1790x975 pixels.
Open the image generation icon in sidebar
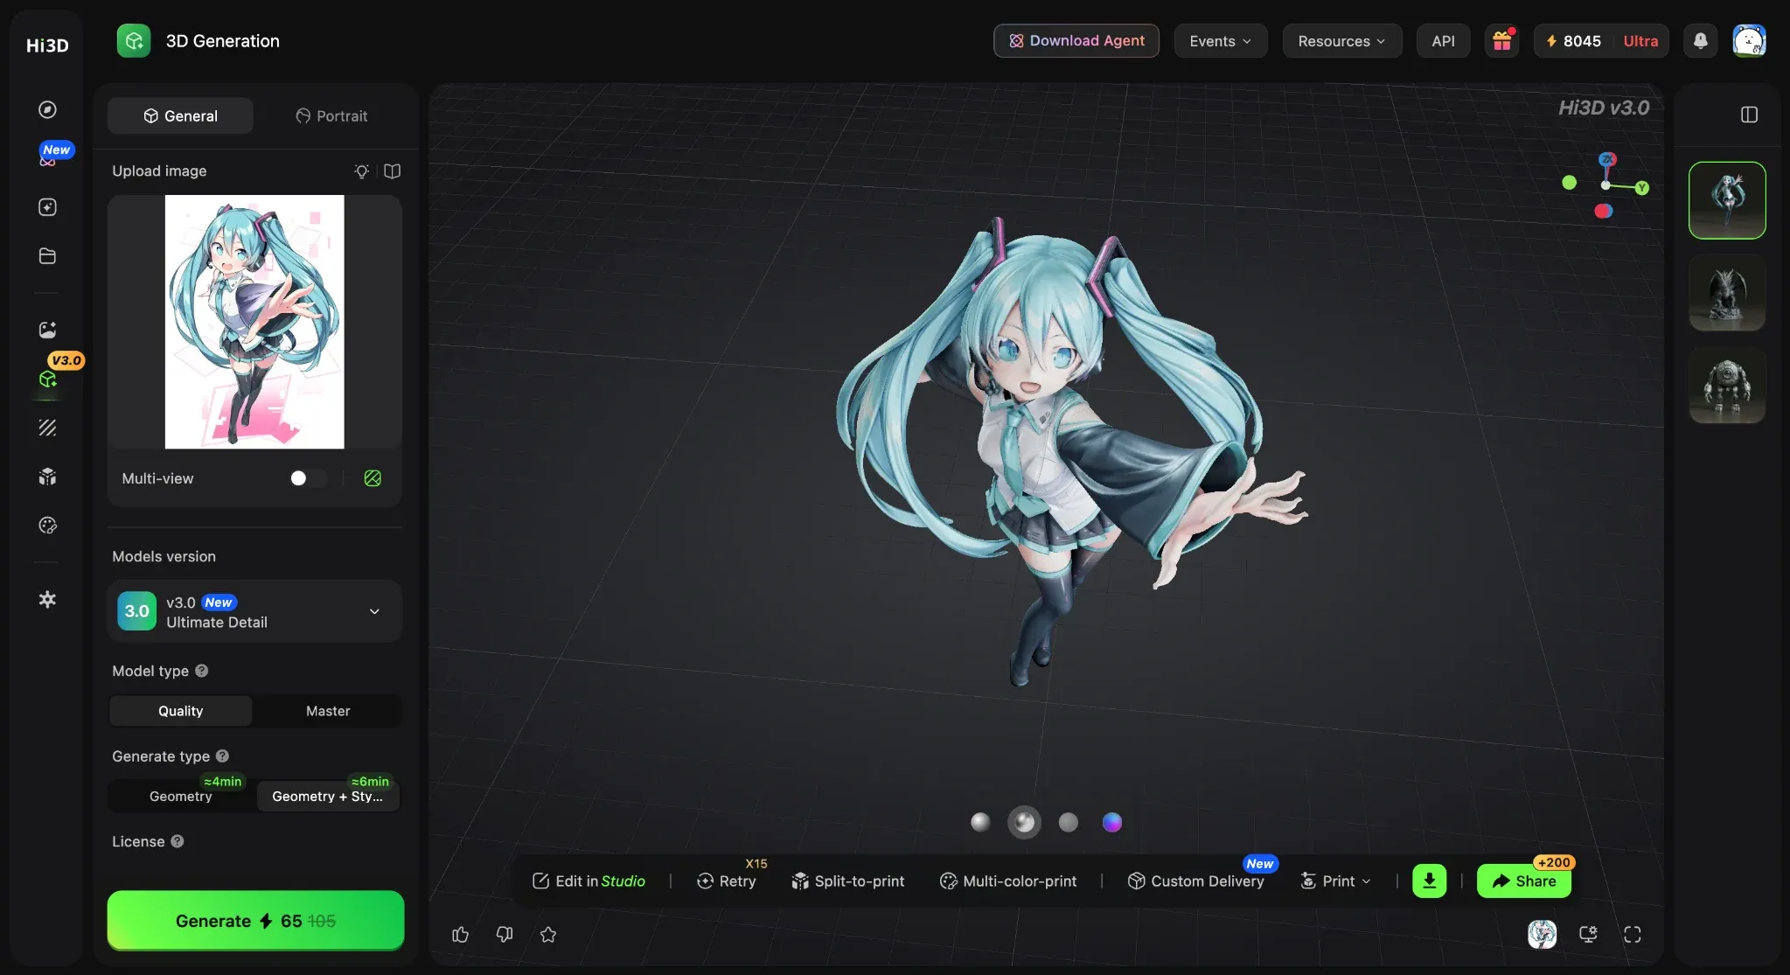(x=47, y=330)
